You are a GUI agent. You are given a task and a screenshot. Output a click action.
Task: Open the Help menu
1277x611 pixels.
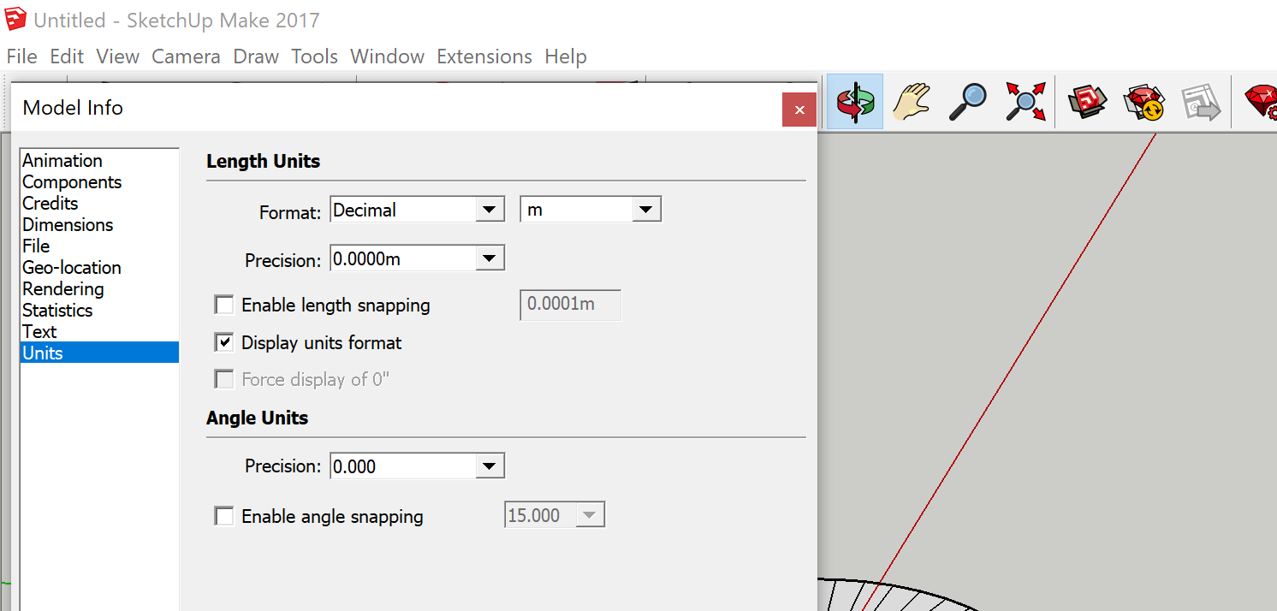[566, 56]
